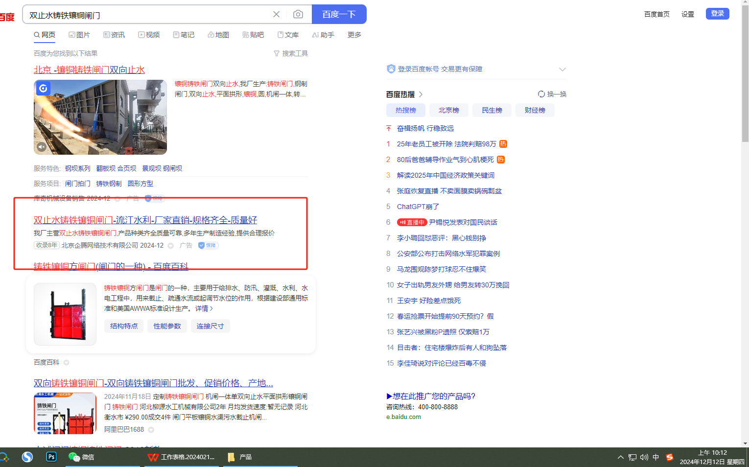Viewport: 749px width, 467px height.
Task: Click the 热 tag on 25年老员工被开除
Action: pos(503,144)
